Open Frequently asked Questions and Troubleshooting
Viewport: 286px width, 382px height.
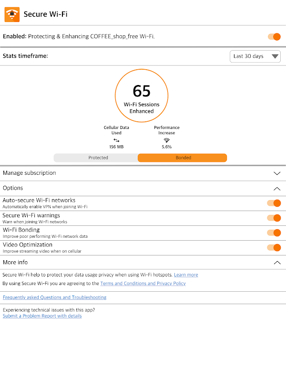pyautogui.click(x=55, y=297)
